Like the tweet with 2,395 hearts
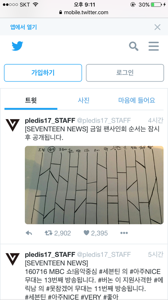The image size is (168, 300). pos(86,233)
